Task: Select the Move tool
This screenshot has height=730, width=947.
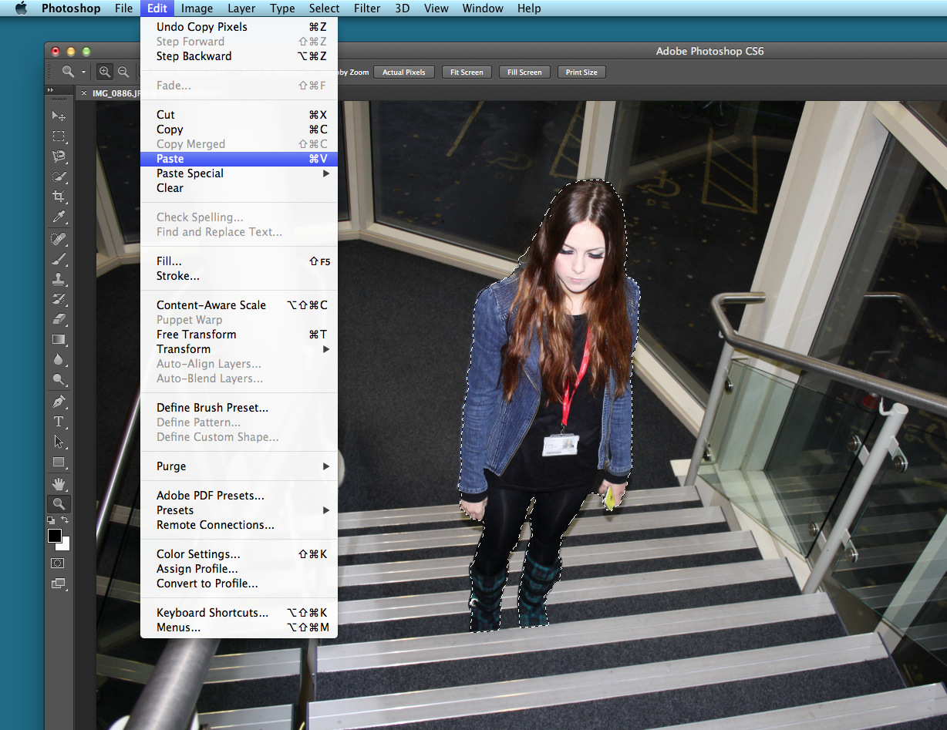Action: pos(59,116)
